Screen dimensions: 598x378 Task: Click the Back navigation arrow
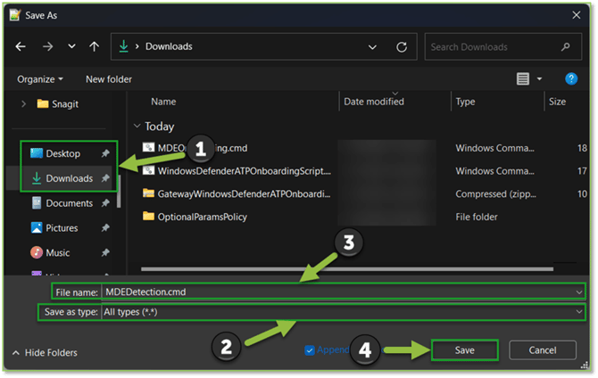pyautogui.click(x=21, y=46)
